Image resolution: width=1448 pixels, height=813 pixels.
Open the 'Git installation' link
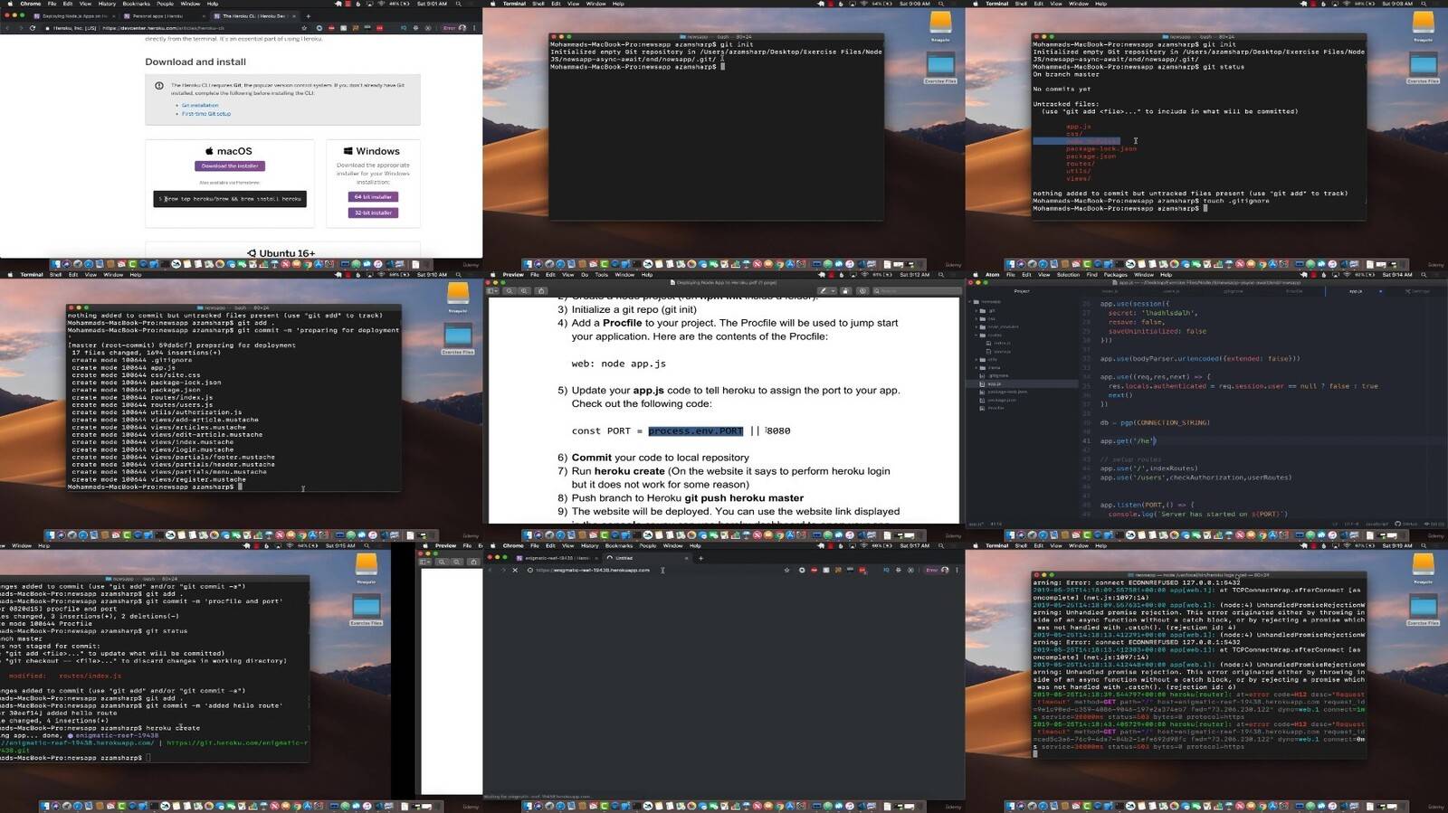pyautogui.click(x=200, y=106)
